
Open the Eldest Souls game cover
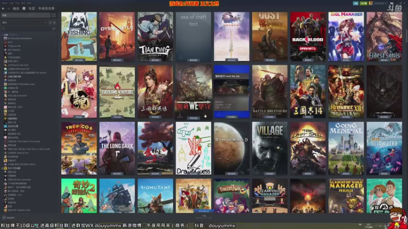coord(385,37)
